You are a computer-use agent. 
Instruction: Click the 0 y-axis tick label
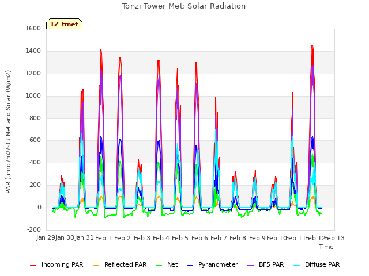[x=39, y=208]
